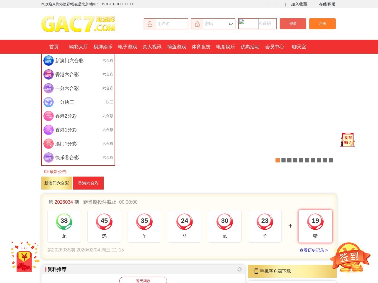The height and width of the screenshot is (283, 378).
Task: Click the 用户名 username field
Action: tap(166, 24)
